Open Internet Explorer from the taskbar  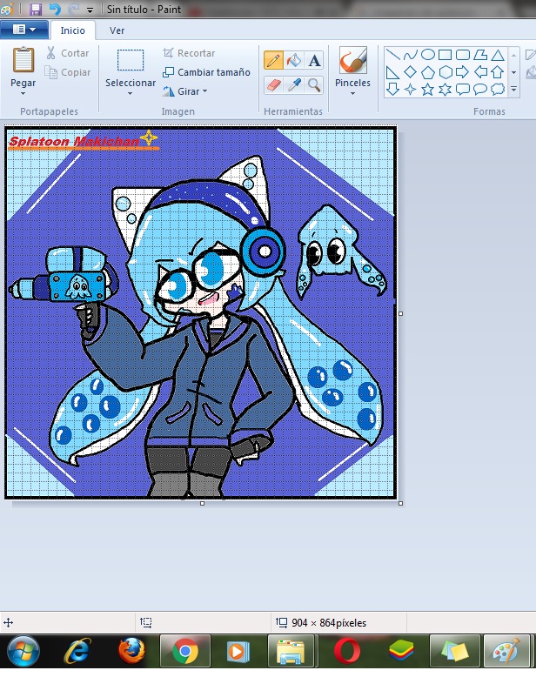tap(77, 651)
